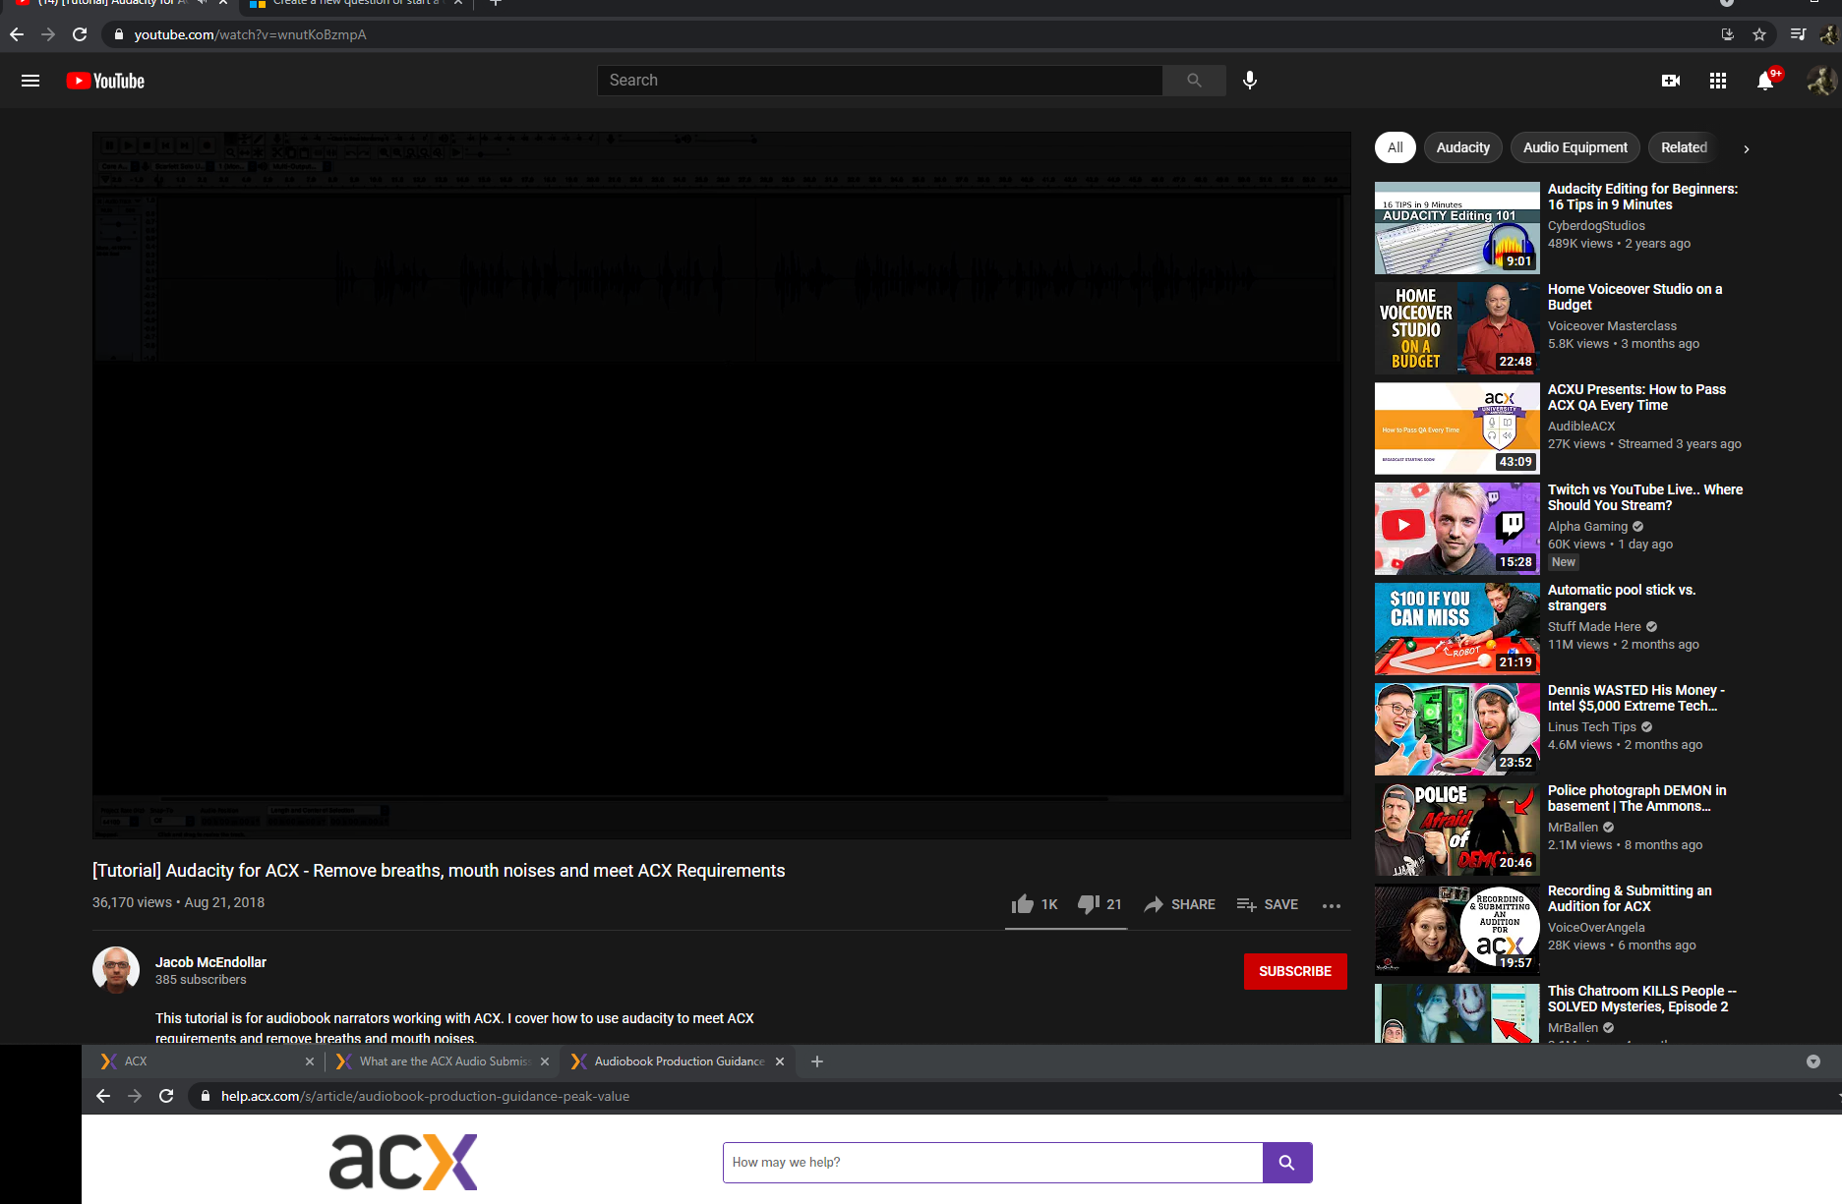Subscribe to Jacob McEndollar's channel
Image resolution: width=1842 pixels, height=1204 pixels.
click(1295, 971)
